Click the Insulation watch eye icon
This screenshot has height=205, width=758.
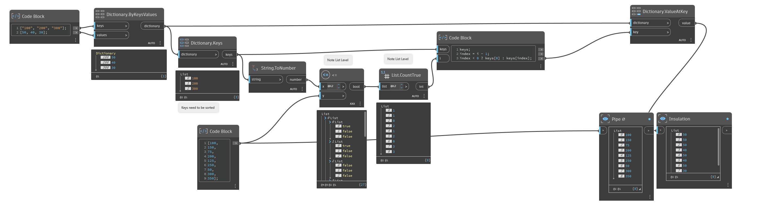[x=663, y=119]
